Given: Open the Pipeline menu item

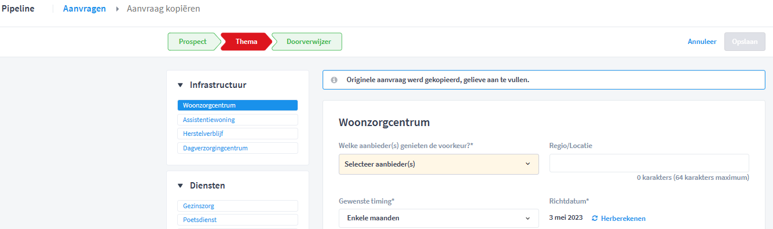Looking at the screenshot, I should (x=18, y=9).
